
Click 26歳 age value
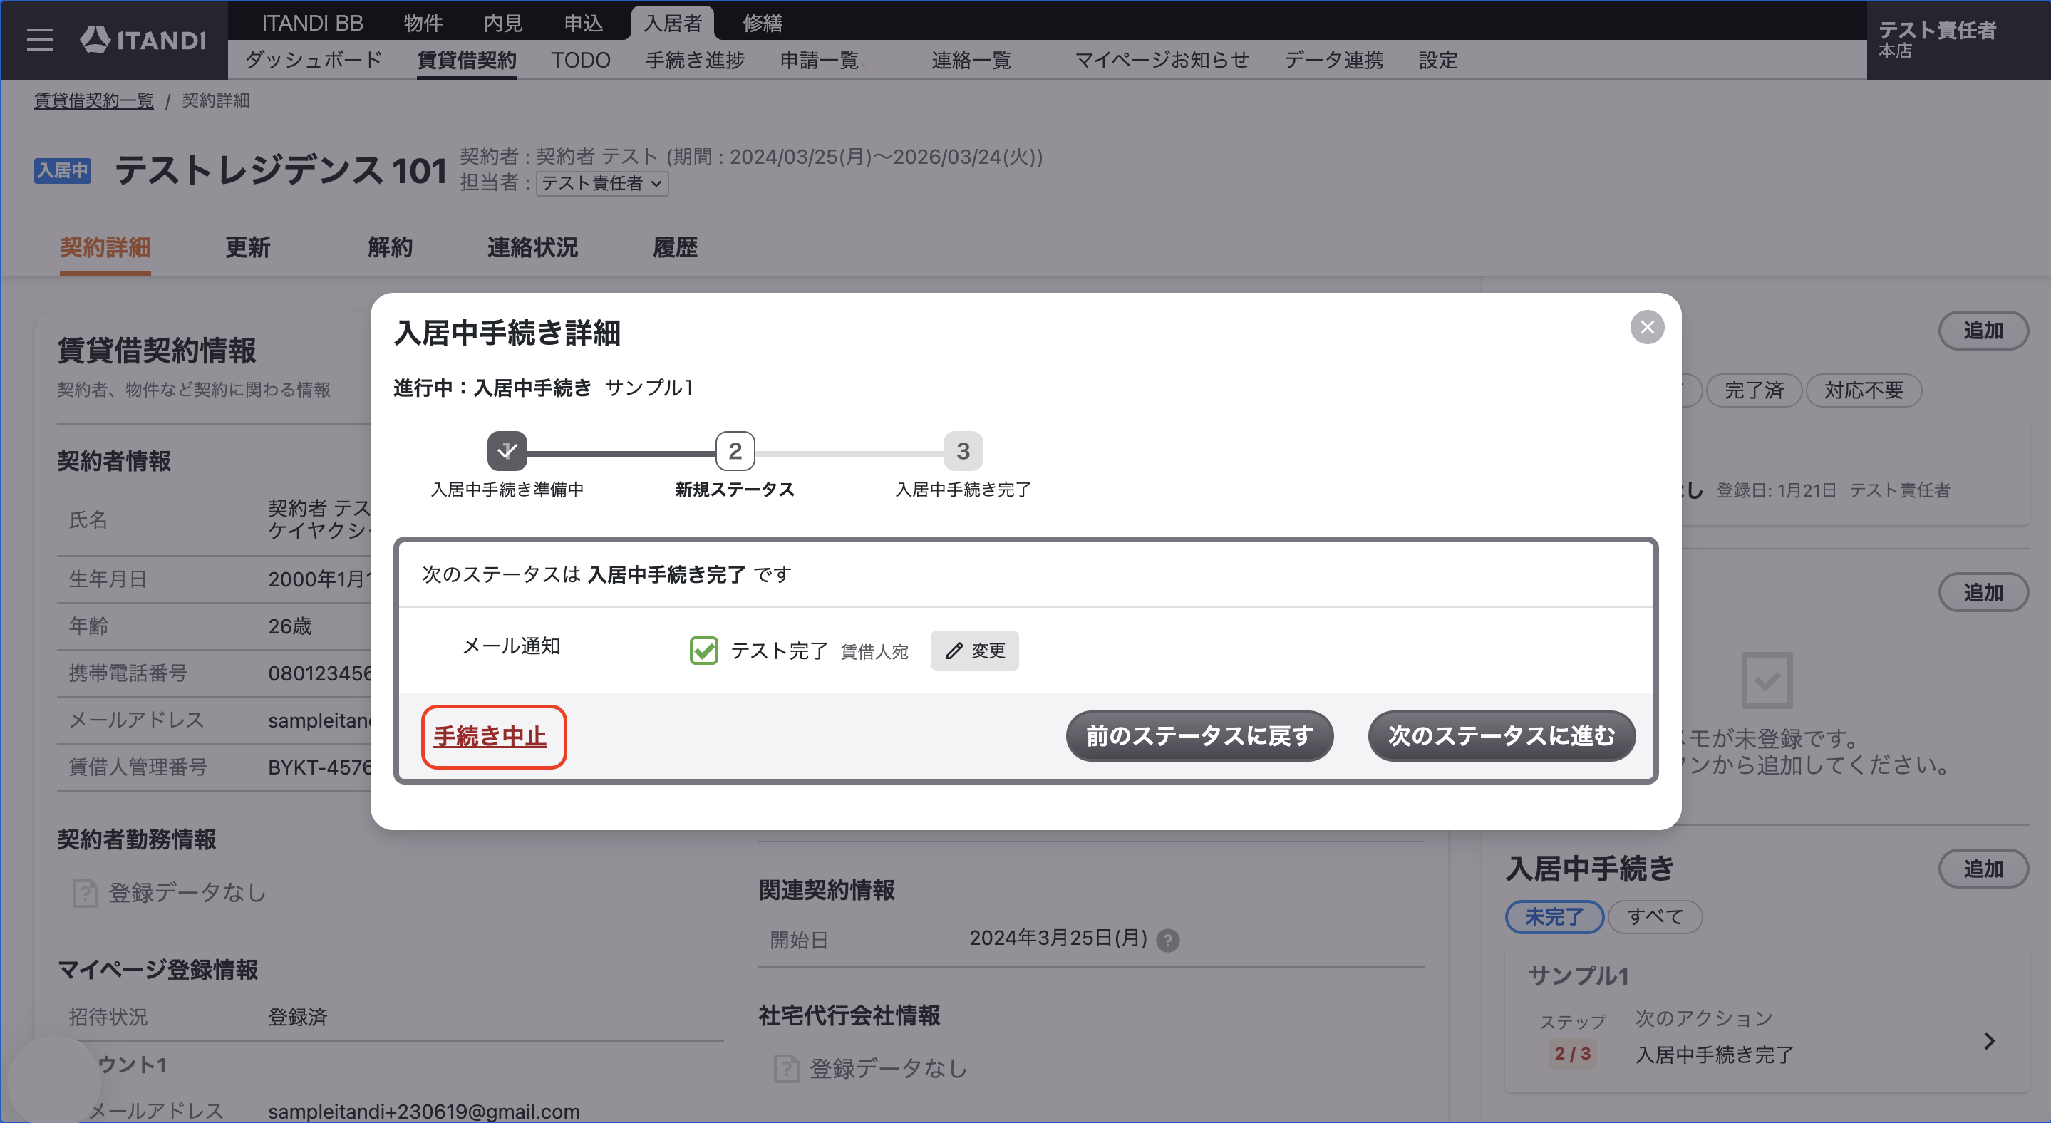point(290,626)
